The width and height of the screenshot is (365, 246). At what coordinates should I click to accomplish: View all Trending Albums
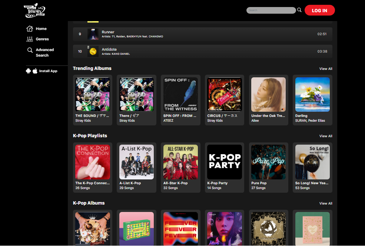(x=326, y=69)
